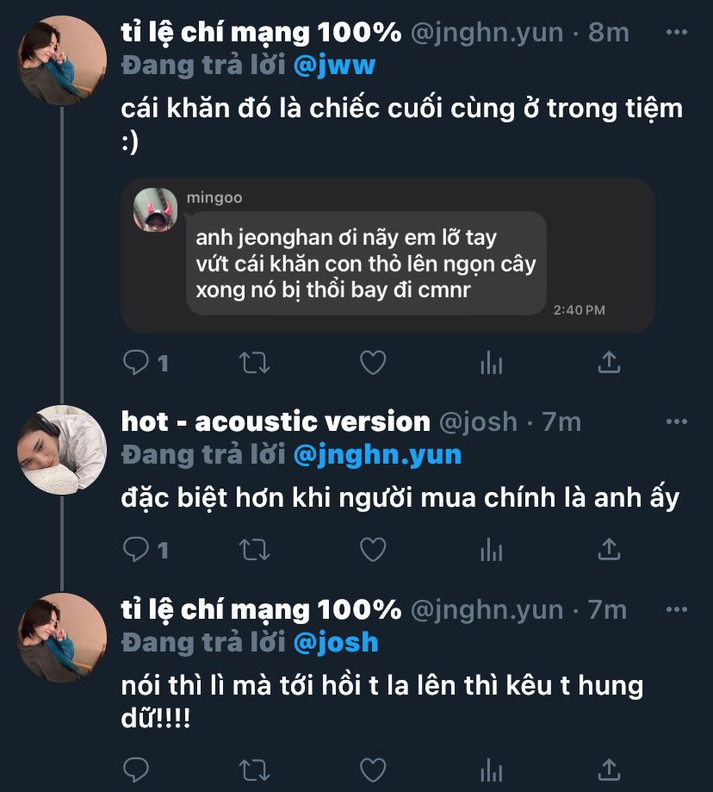Like the last tweet ending in dữ!!!!
The image size is (713, 792).
click(373, 770)
